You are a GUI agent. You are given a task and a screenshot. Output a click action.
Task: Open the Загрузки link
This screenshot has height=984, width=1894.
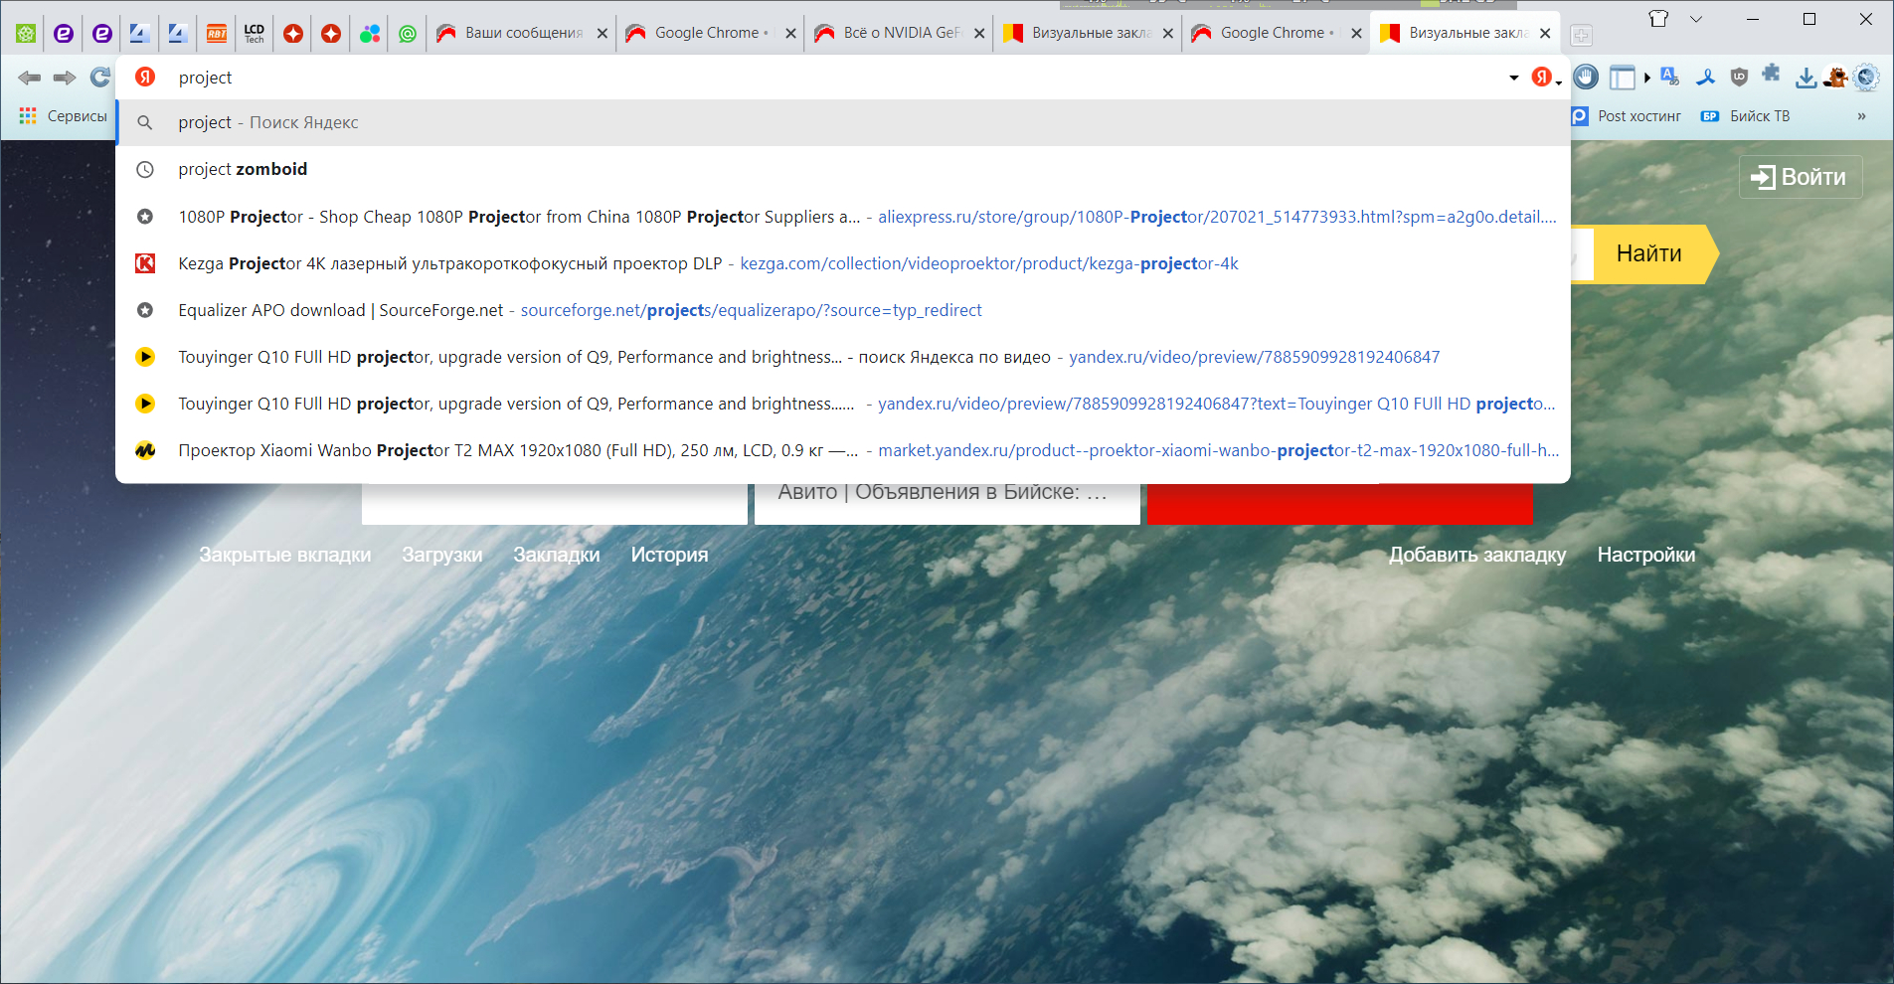[442, 555]
